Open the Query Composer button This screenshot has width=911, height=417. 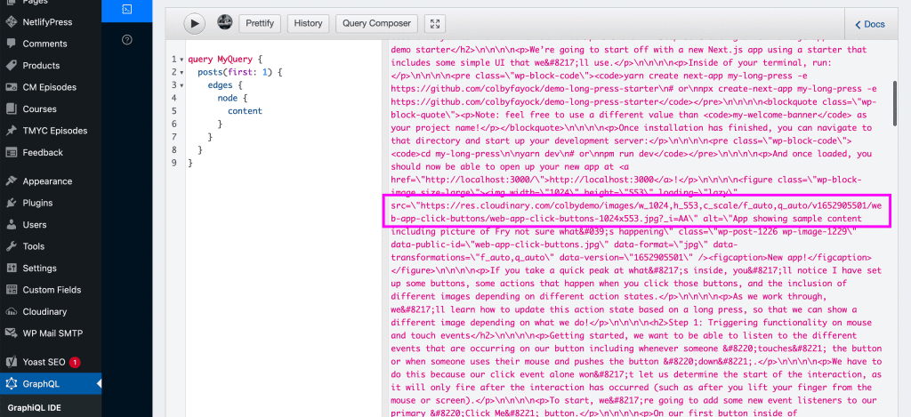pyautogui.click(x=376, y=23)
